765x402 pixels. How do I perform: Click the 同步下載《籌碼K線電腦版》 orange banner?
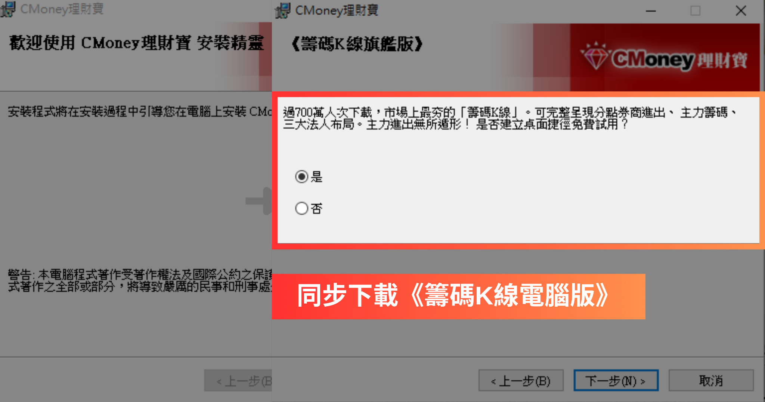(x=458, y=296)
